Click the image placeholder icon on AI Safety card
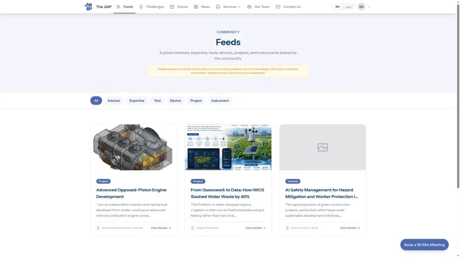 323,147
